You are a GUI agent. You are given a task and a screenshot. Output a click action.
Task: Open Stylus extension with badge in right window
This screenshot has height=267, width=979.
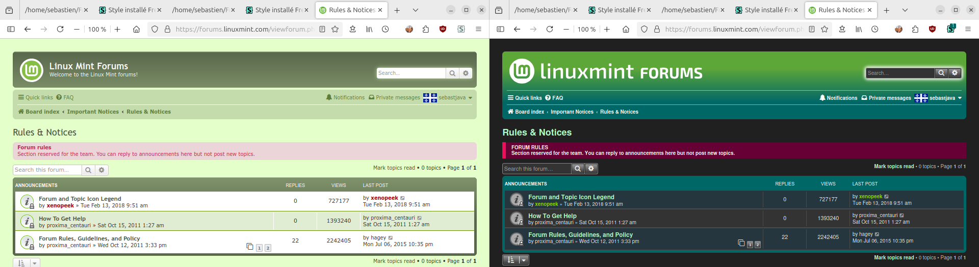[x=951, y=29]
